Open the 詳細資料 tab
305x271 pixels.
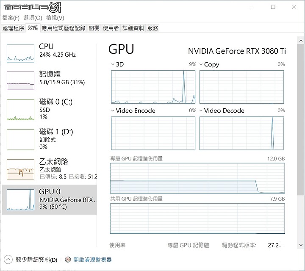click(x=133, y=28)
